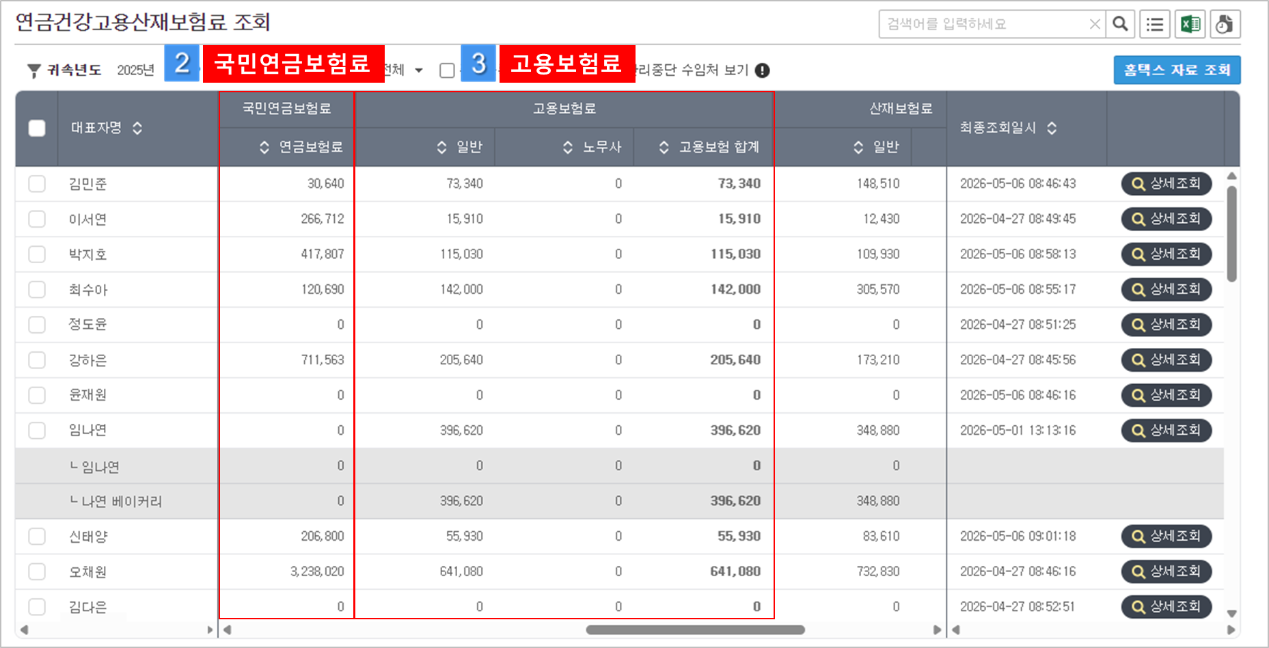Click the horizontal scrollbar thumb
The width and height of the screenshot is (1269, 648).
[x=695, y=630]
